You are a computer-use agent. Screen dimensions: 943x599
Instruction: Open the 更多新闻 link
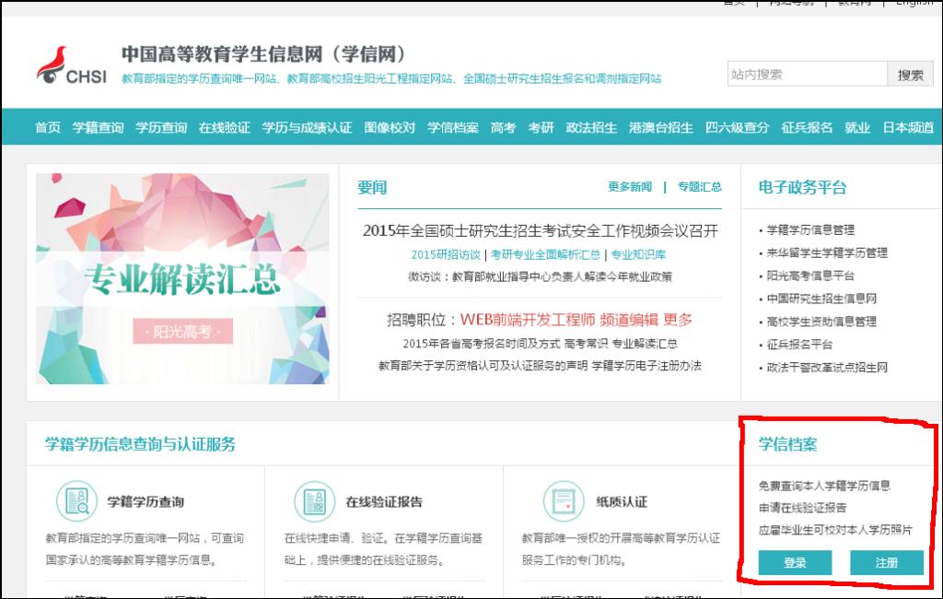[x=629, y=186]
